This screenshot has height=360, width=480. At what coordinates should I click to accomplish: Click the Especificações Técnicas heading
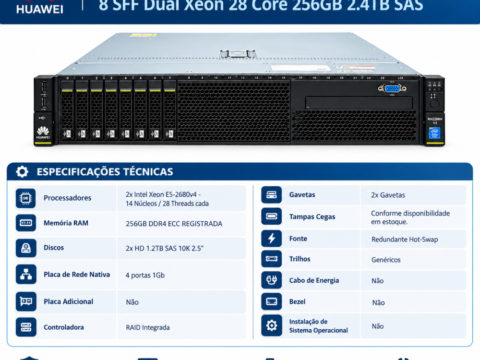click(x=105, y=172)
